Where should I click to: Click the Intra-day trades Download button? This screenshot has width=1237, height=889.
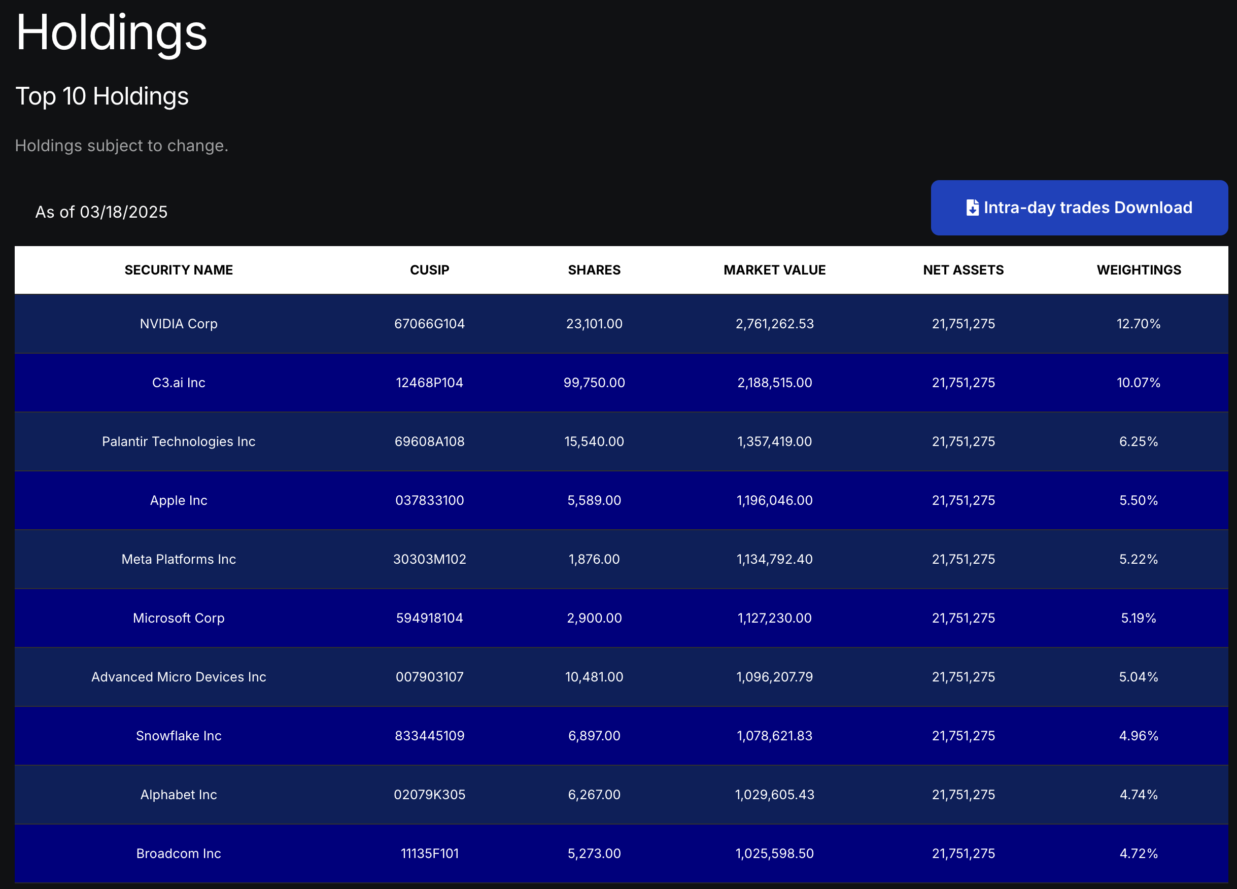[1079, 208]
